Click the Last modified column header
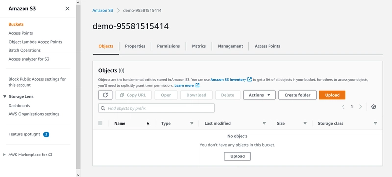This screenshot has width=392, height=177. coord(218,123)
